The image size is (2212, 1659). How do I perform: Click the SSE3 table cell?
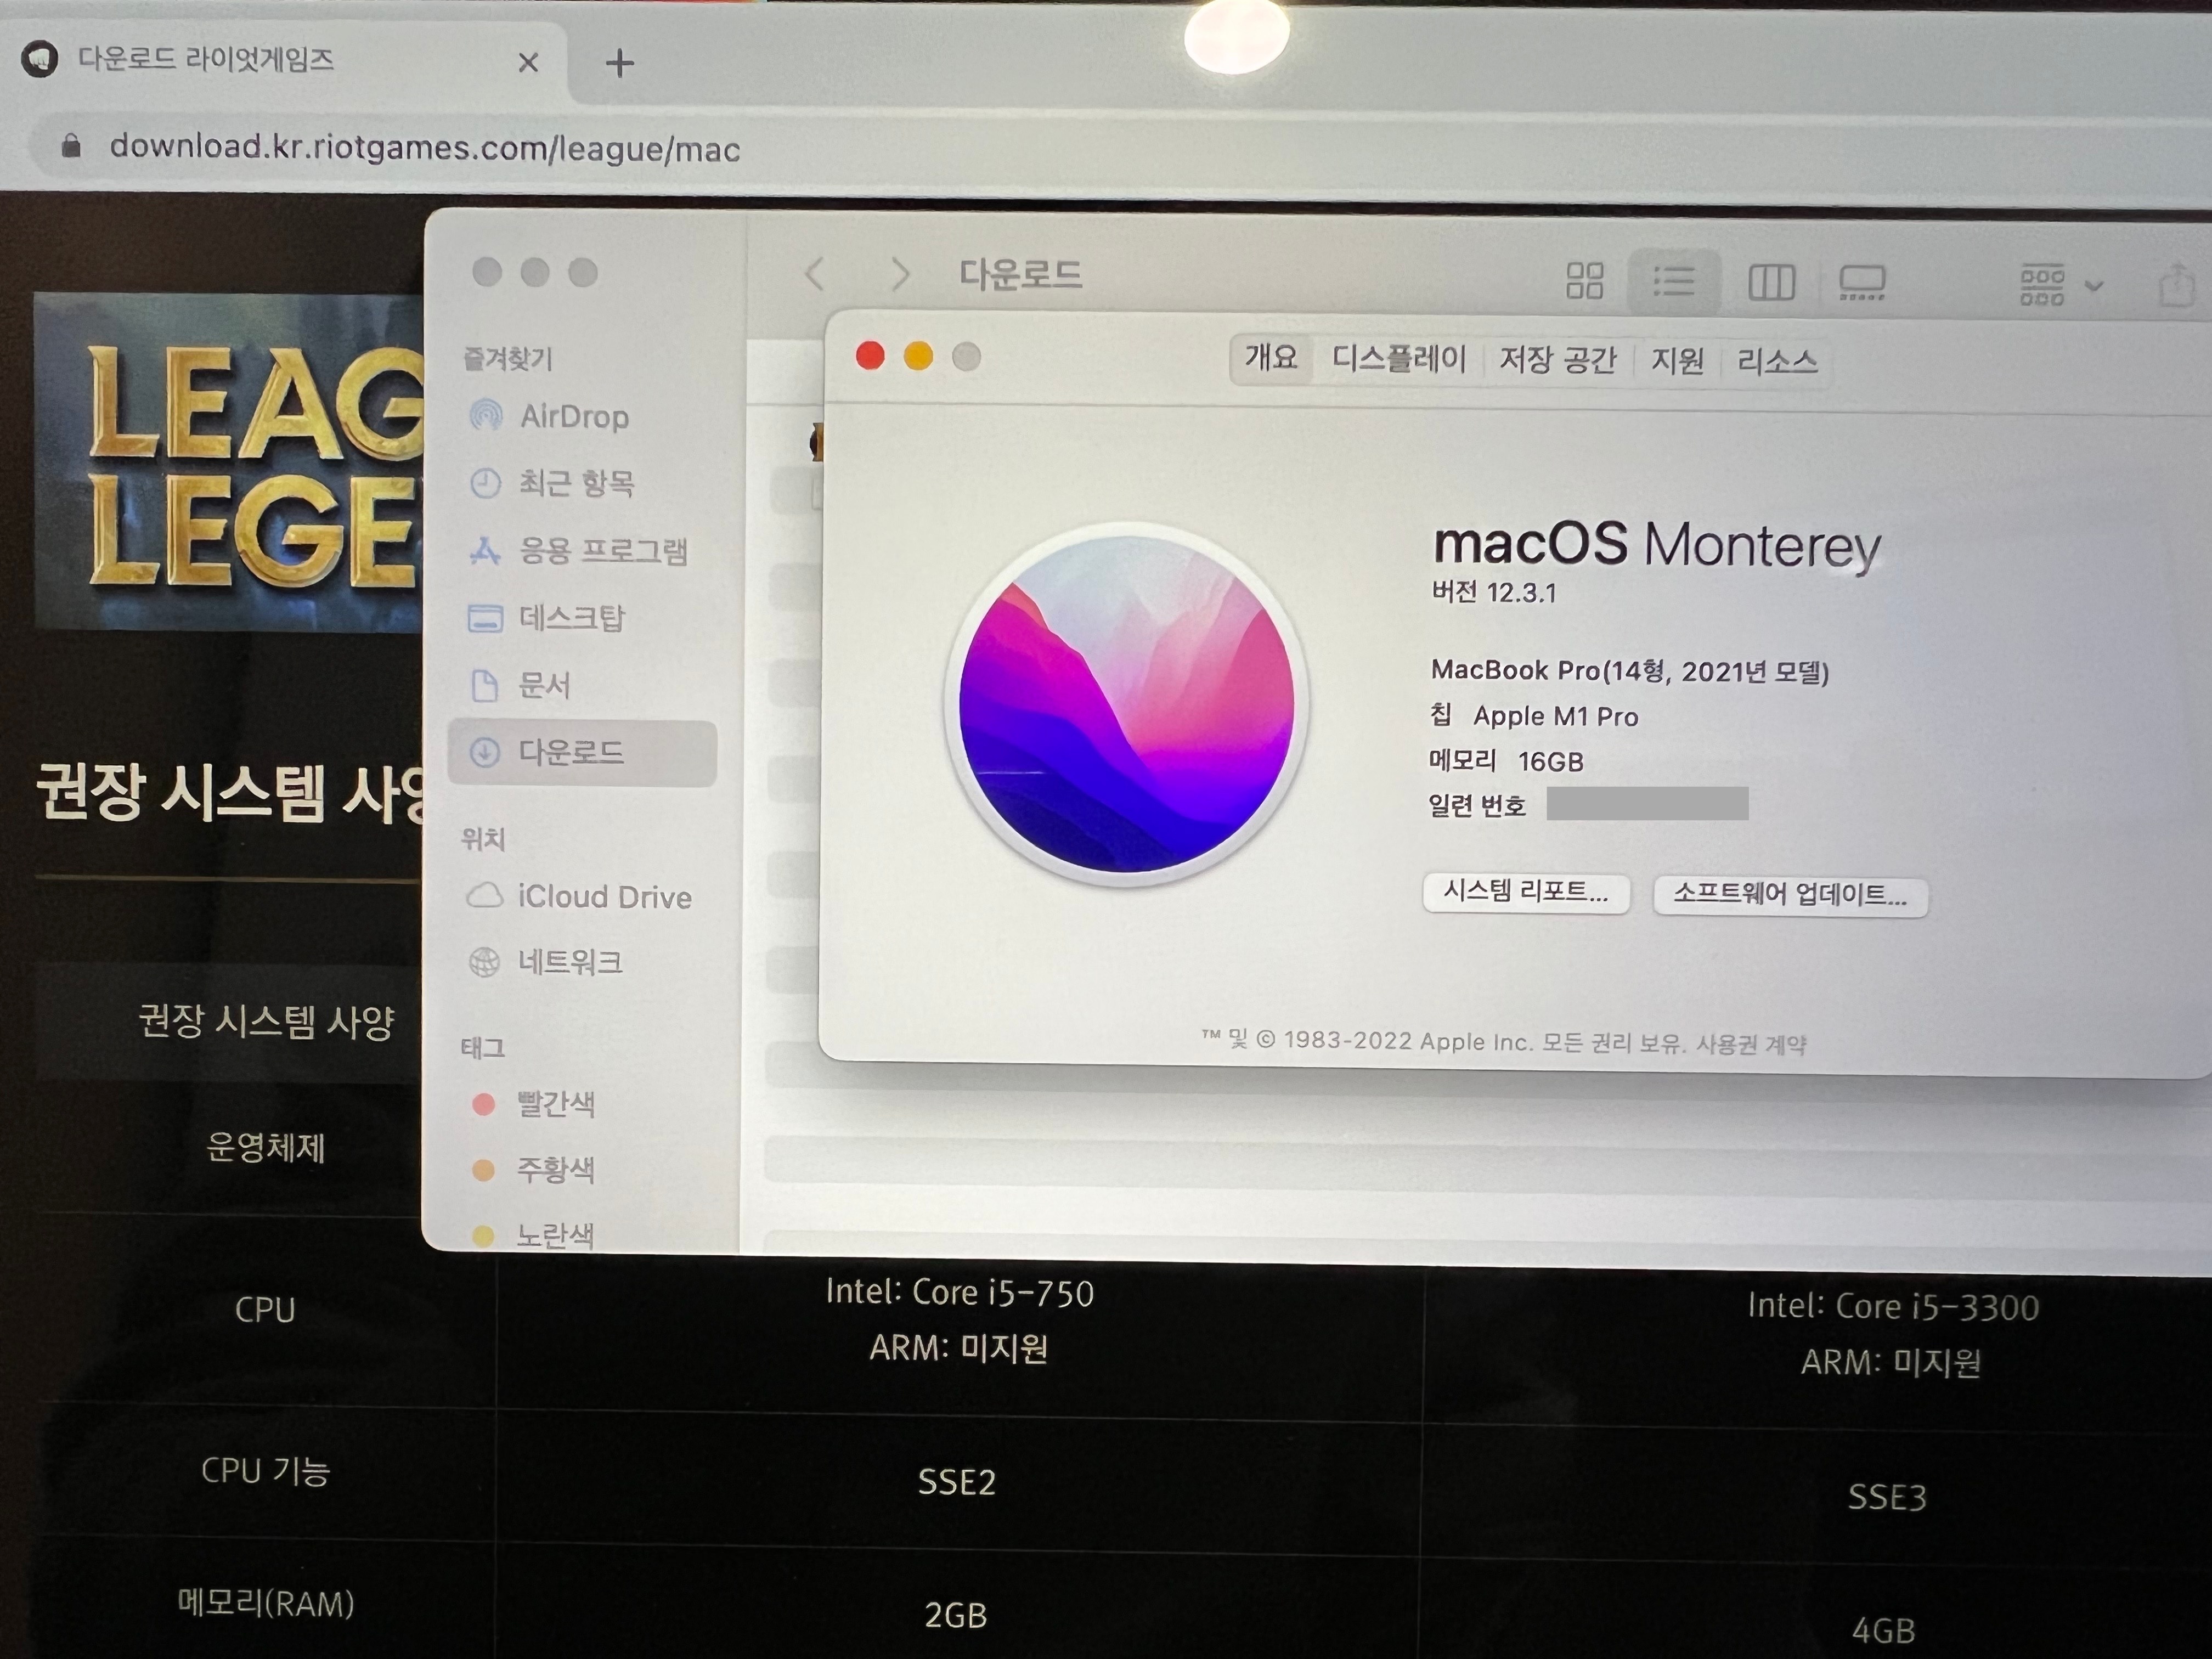(1887, 1497)
